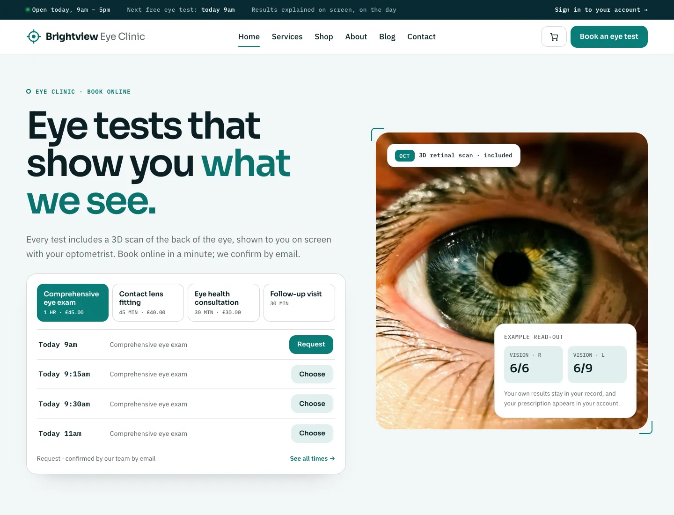Click the 'Today 9:15am' time label

point(64,374)
